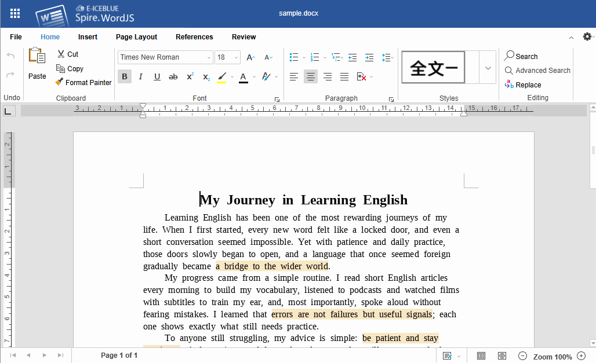Switch to the Insert tab
Screen dimensions: 596x363
88,37
